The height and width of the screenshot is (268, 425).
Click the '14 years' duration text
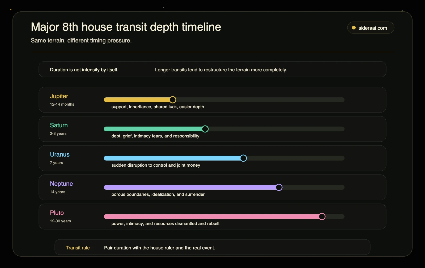coord(57,192)
